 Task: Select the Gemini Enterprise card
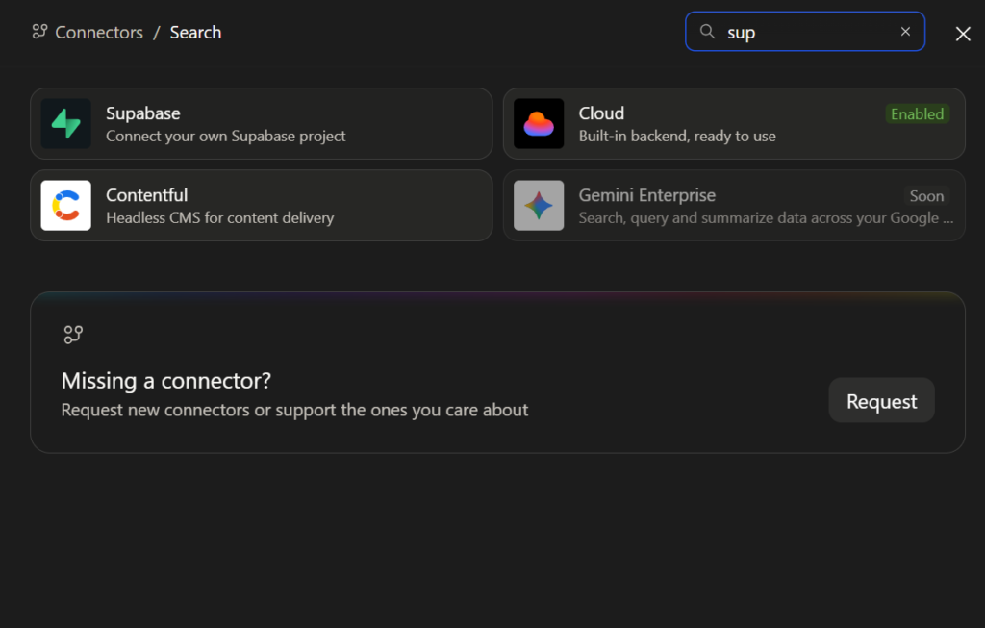734,206
